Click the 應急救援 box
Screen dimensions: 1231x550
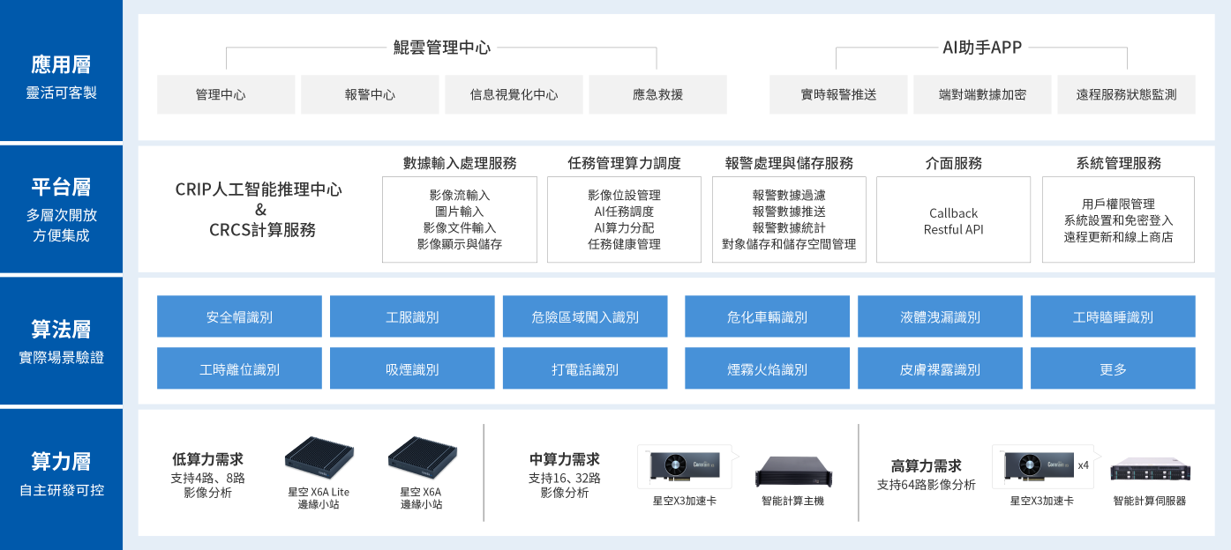coord(657,94)
